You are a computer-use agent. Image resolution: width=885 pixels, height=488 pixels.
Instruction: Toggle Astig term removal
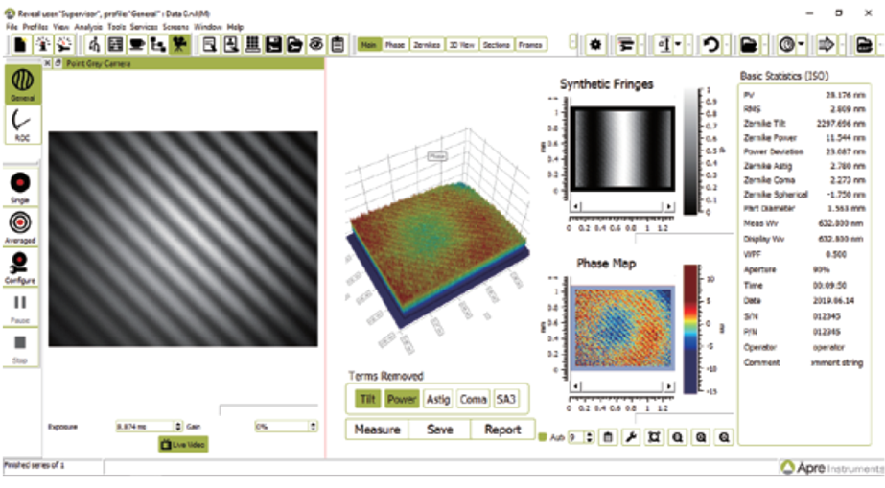click(x=438, y=399)
